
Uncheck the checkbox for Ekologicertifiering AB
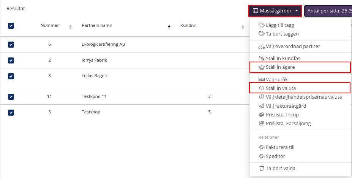pos(11,45)
